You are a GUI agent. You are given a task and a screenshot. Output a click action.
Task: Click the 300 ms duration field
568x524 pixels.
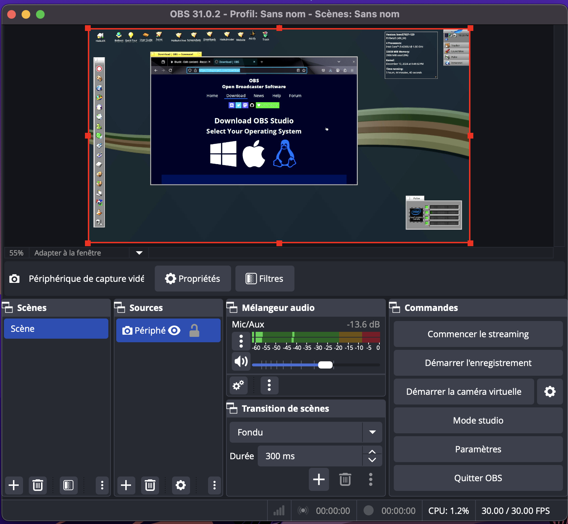pyautogui.click(x=310, y=456)
